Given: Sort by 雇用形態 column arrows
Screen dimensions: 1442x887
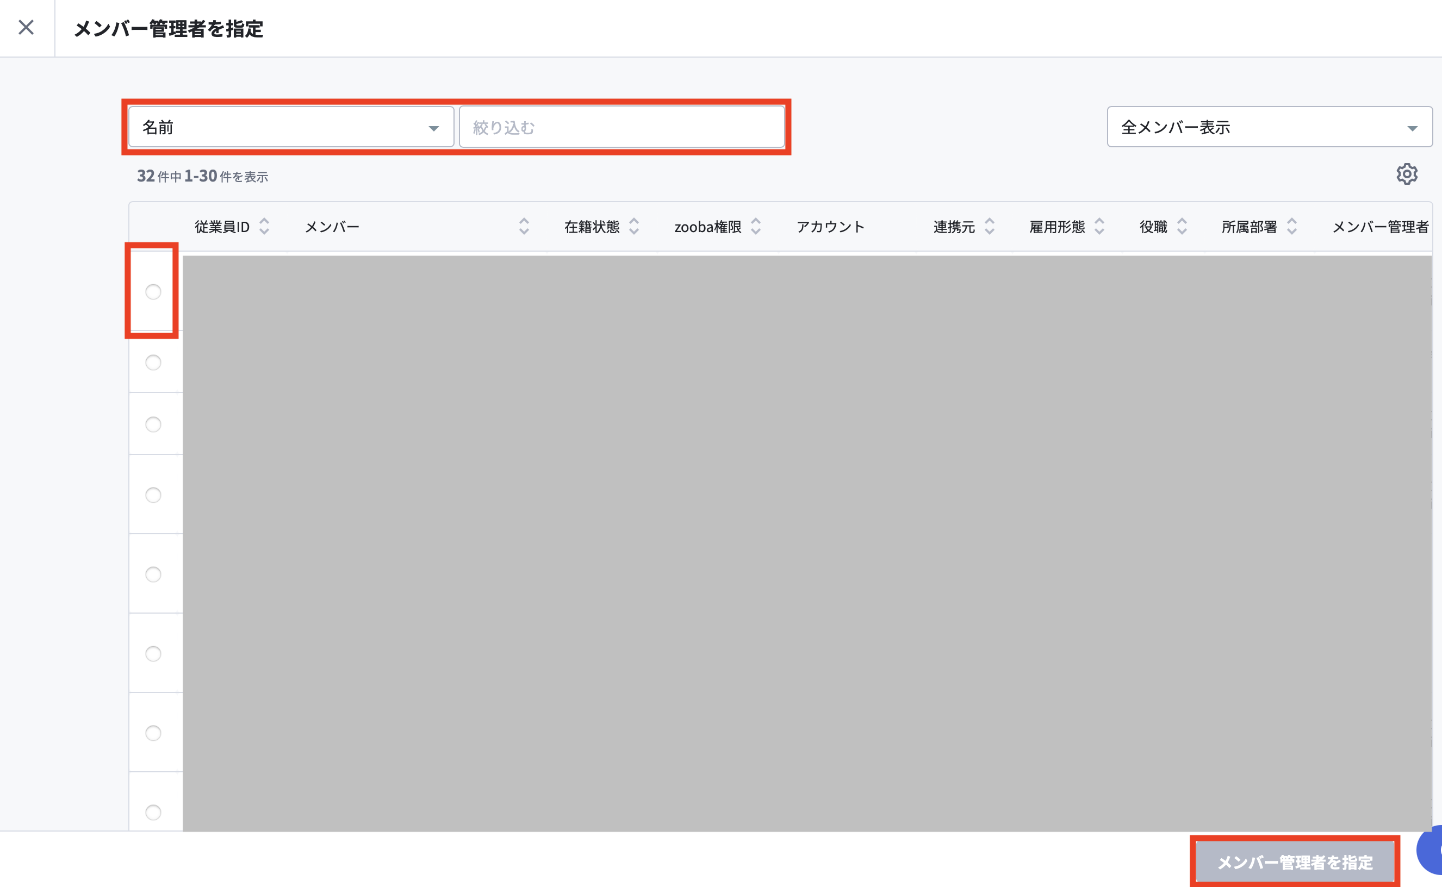Looking at the screenshot, I should [1099, 227].
